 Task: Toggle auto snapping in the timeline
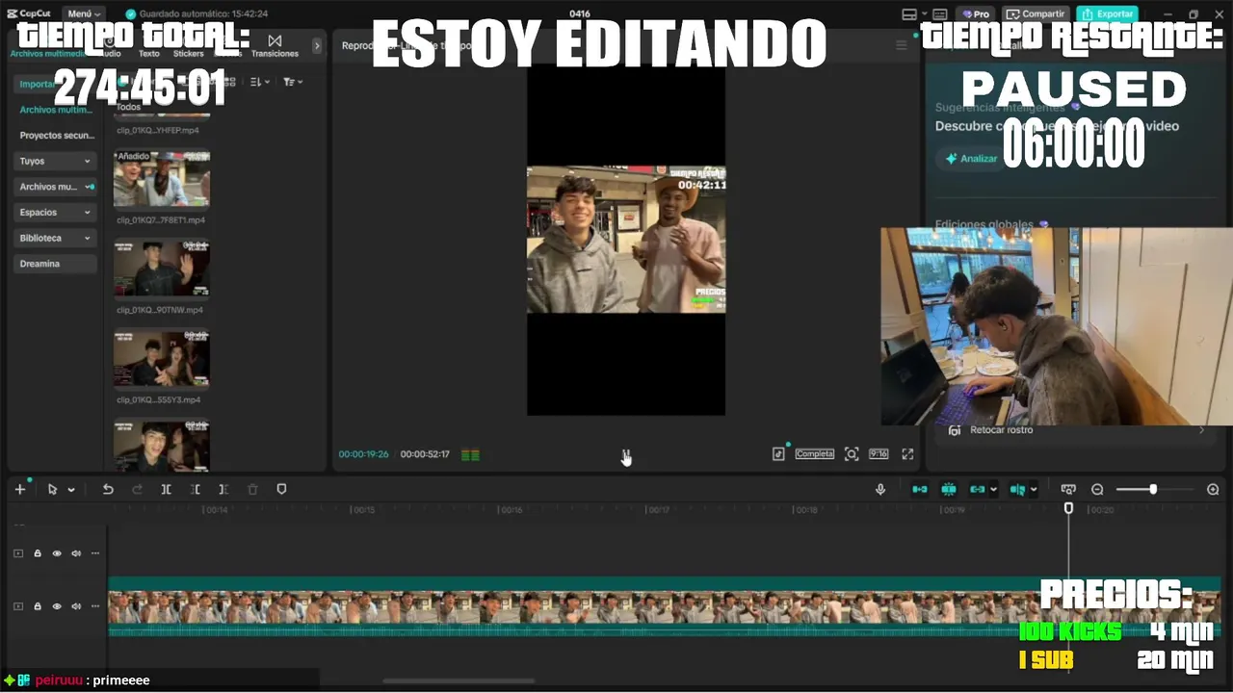point(949,489)
